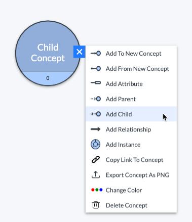This screenshot has height=222, width=192.
Task: Click the circular Add Instance icon
Action: (x=96, y=144)
